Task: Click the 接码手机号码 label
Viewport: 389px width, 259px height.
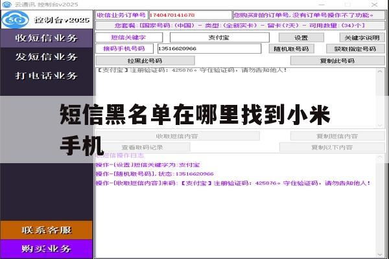Action: tap(124, 49)
